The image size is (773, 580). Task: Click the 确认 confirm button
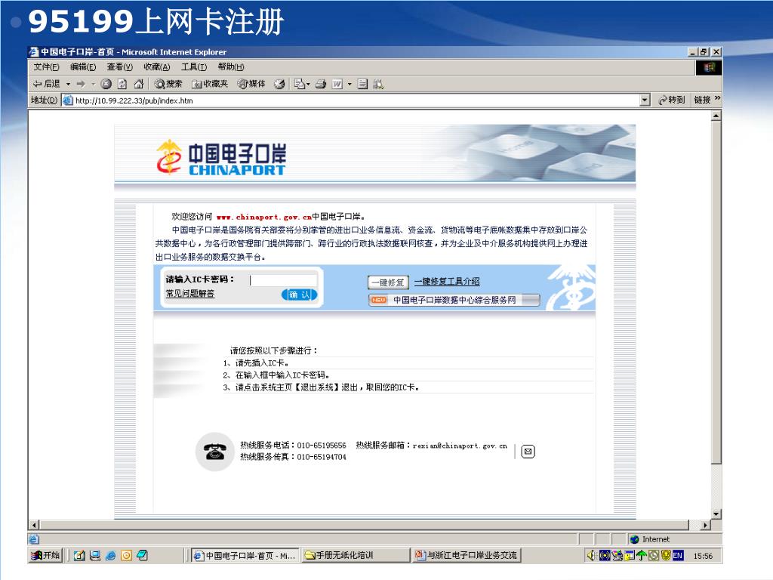pos(299,295)
